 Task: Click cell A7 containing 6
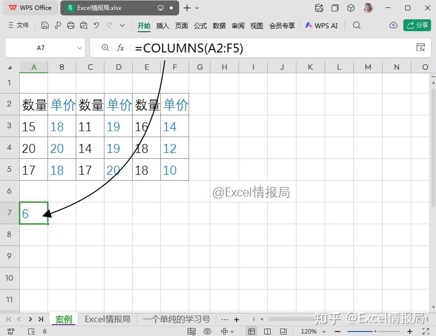pos(34,213)
